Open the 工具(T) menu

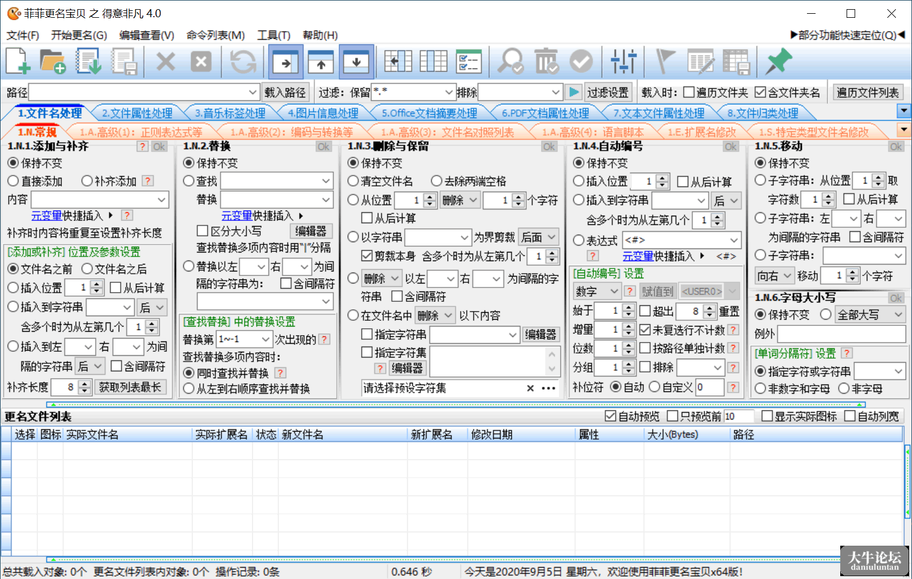click(x=274, y=36)
